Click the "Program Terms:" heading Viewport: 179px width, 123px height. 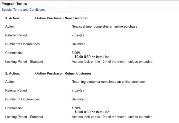coord(14,4)
